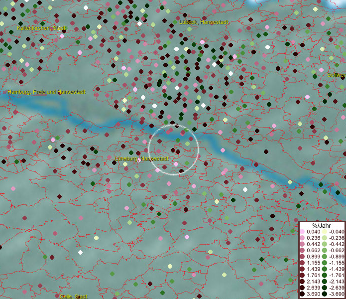Click the swatch next to 1.155
Viewport: 346px width, 299px height.
click(x=302, y=263)
